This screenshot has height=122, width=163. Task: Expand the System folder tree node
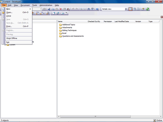[x=5, y=45]
